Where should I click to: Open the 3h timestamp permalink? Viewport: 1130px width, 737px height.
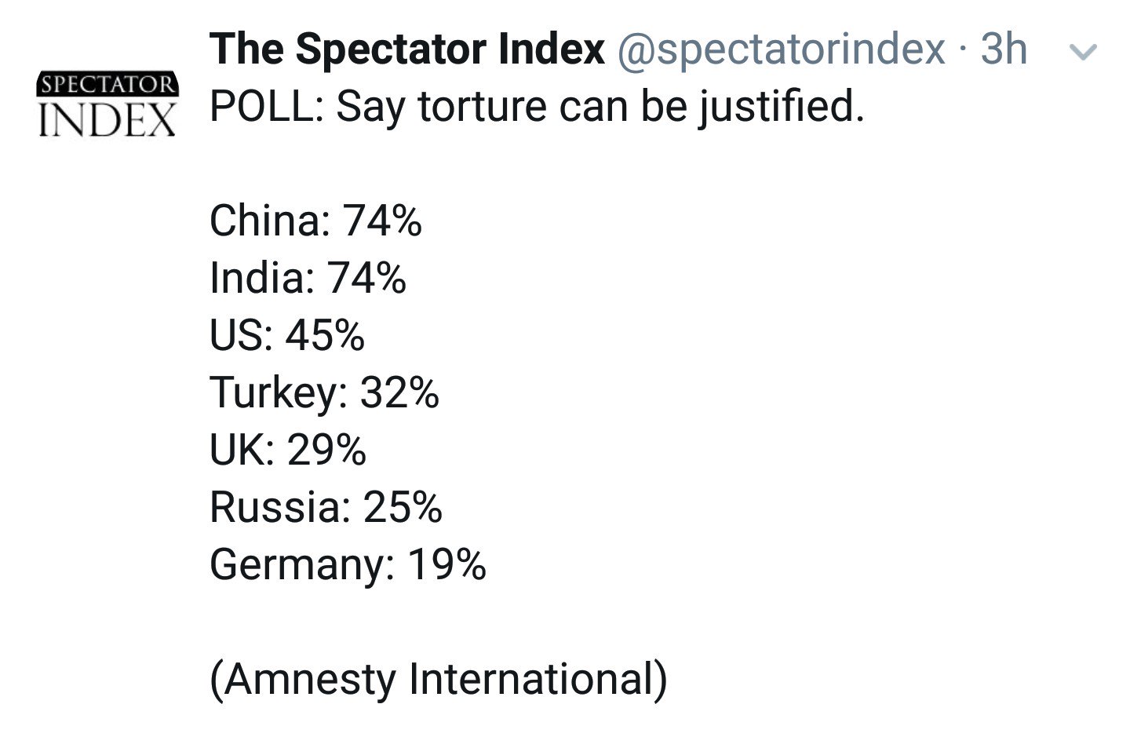click(x=1004, y=49)
